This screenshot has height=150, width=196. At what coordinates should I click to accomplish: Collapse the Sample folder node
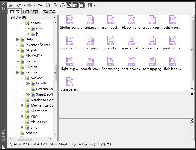click(x=17, y=72)
